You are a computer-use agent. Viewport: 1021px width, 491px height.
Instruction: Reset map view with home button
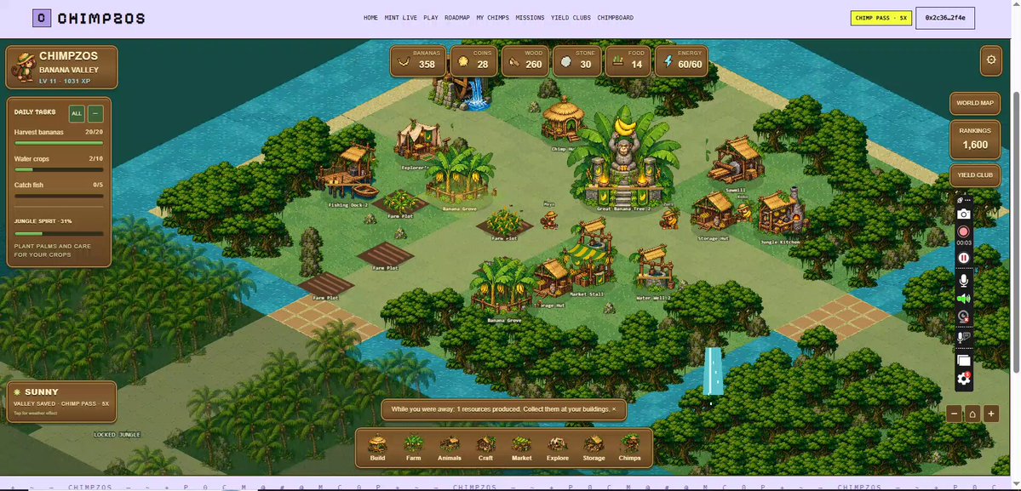point(972,414)
